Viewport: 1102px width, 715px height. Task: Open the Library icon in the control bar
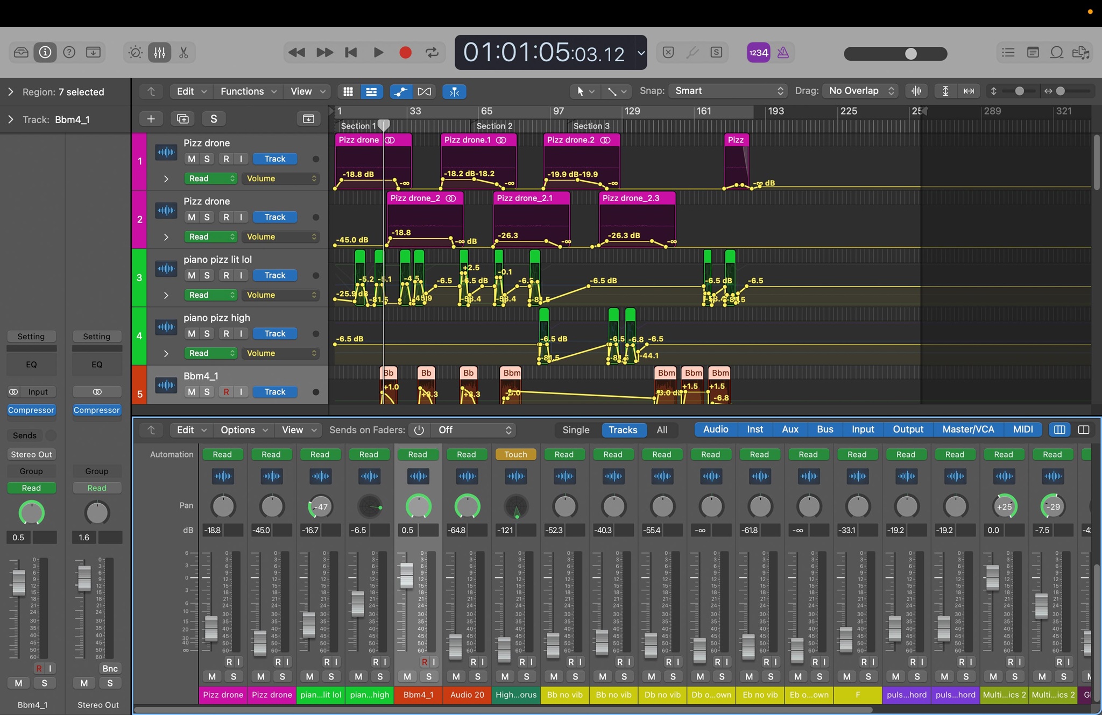pyautogui.click(x=21, y=52)
